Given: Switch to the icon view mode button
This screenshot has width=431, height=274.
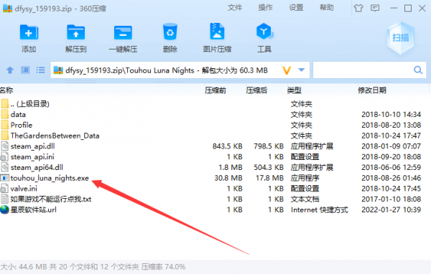Looking at the screenshot, I should point(25,70).
